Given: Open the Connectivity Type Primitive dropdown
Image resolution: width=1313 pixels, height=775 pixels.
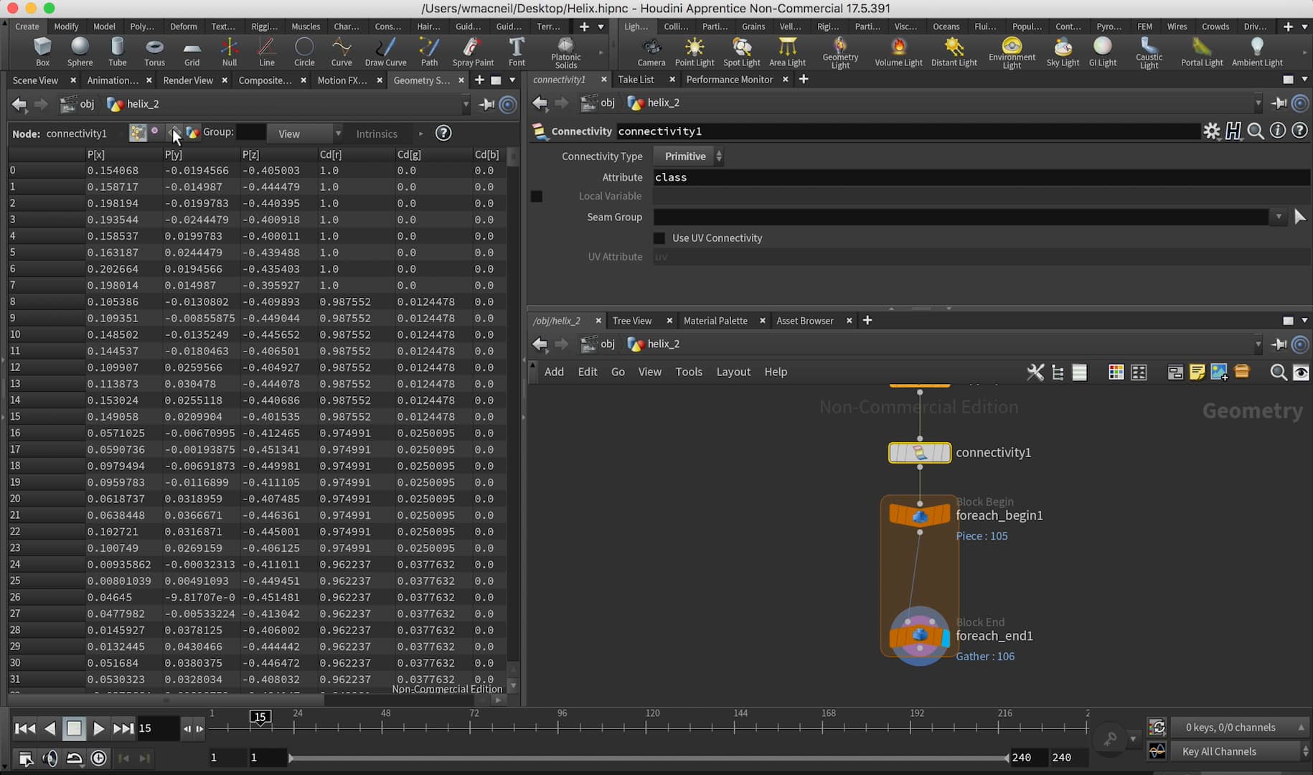Looking at the screenshot, I should (x=687, y=156).
